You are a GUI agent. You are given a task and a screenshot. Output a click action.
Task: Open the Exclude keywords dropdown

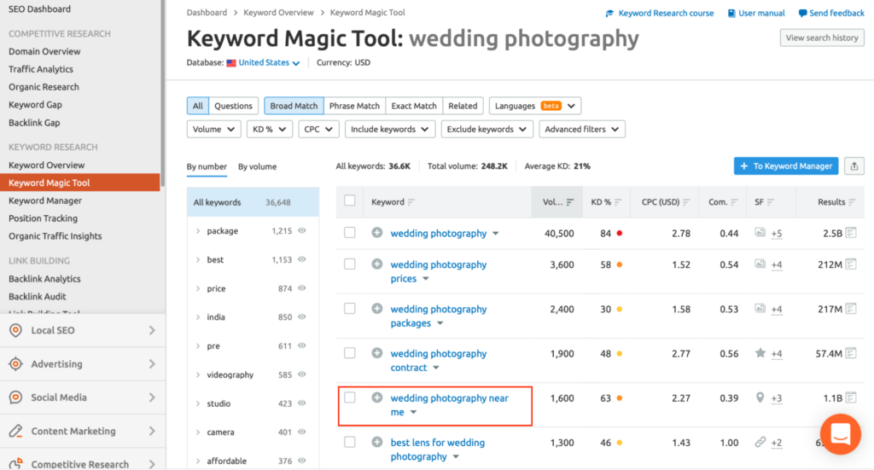[x=487, y=129]
